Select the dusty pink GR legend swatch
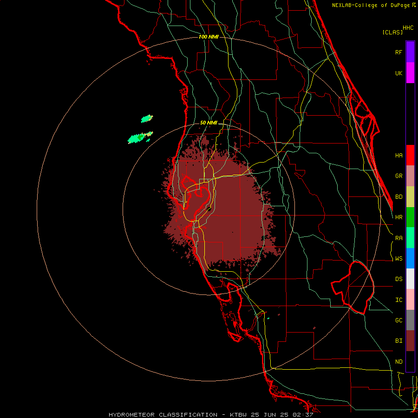The width and height of the screenshot is (418, 418). (410, 176)
